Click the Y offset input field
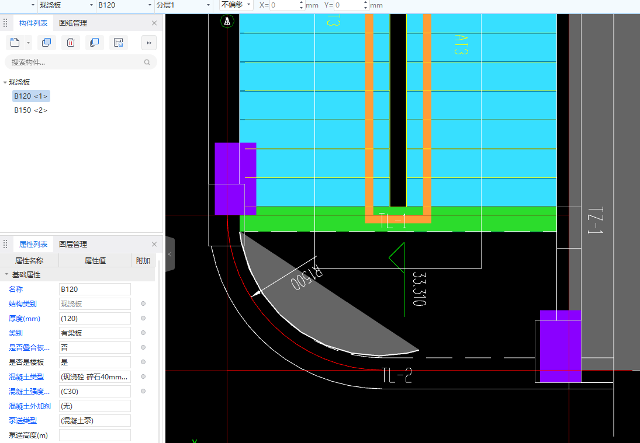This screenshot has width=640, height=443. click(x=349, y=5)
